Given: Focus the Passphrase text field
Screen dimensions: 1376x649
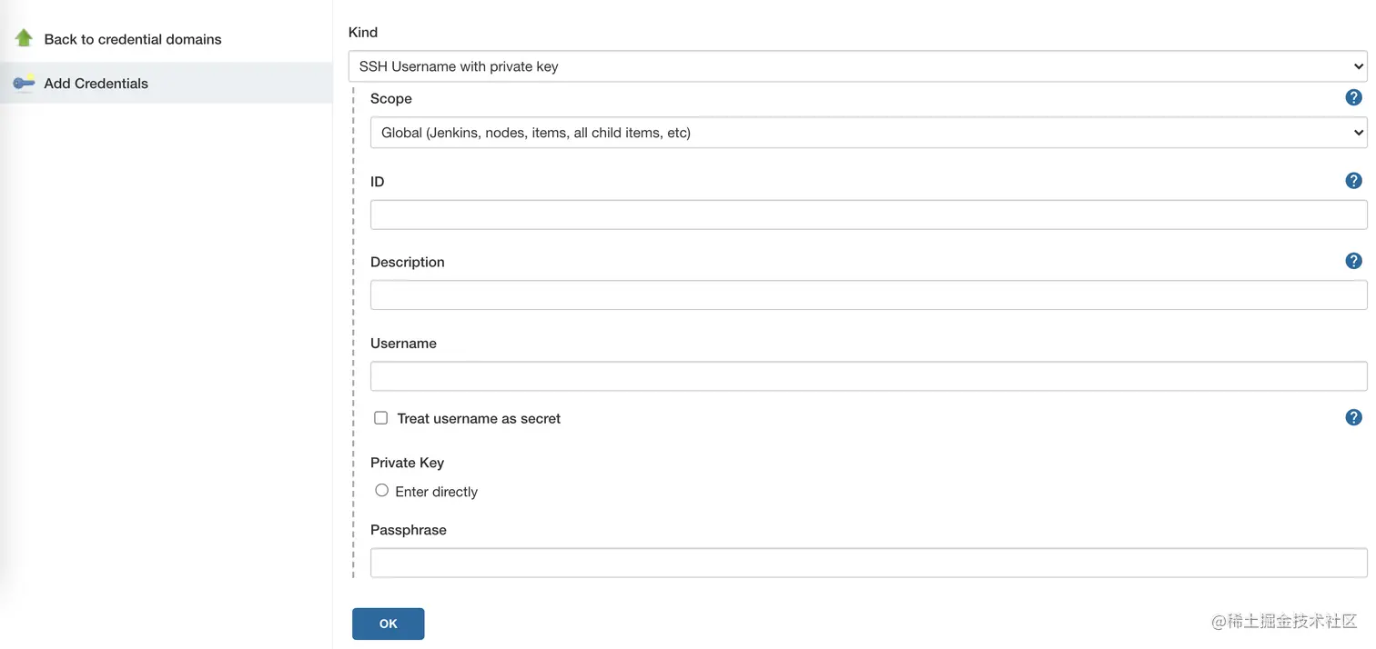Looking at the screenshot, I should coord(868,563).
